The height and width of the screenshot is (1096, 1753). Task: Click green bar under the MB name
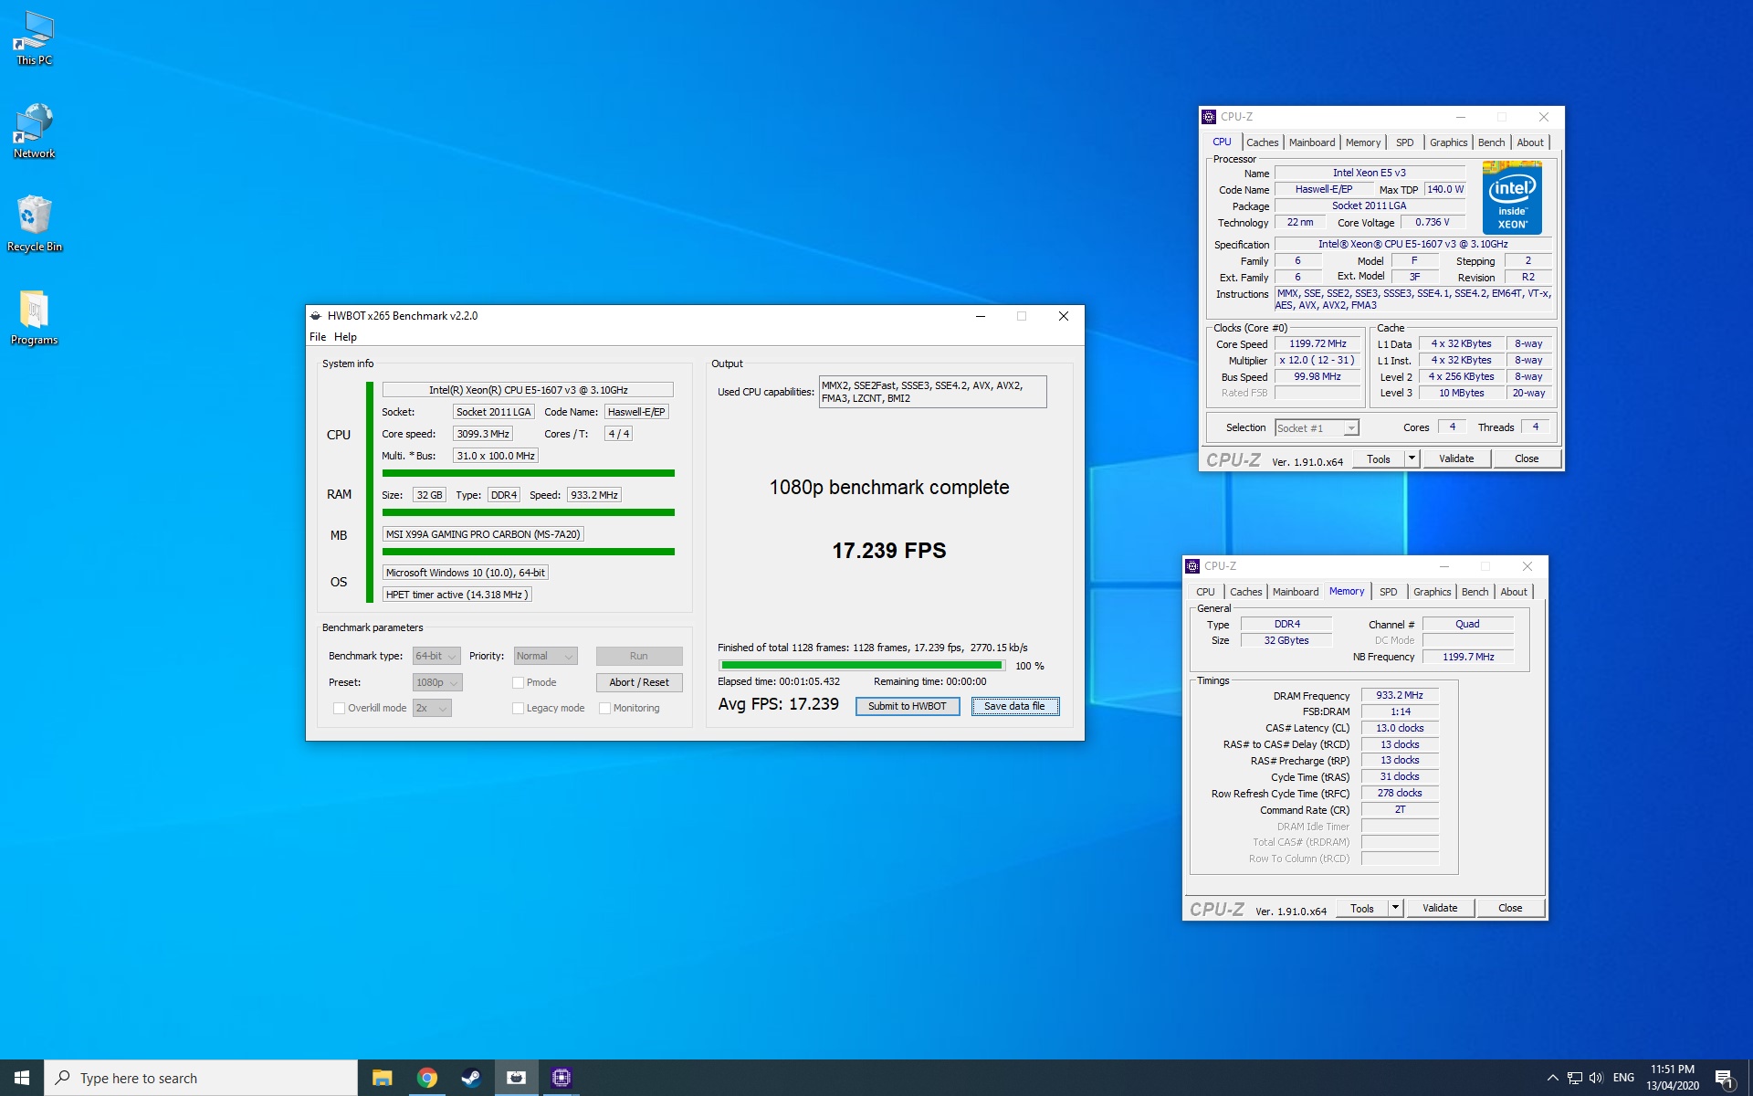coord(528,552)
